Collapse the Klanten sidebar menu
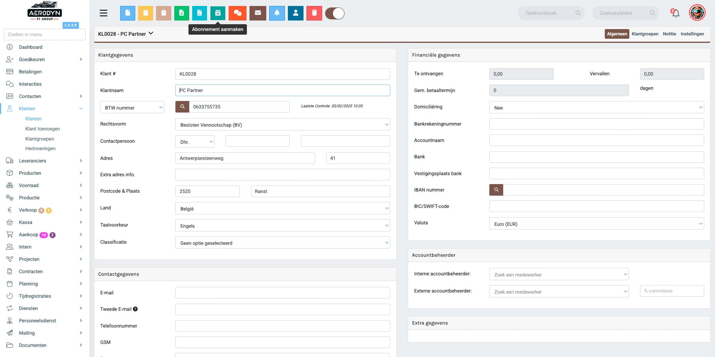The image size is (715, 357). pos(45,108)
